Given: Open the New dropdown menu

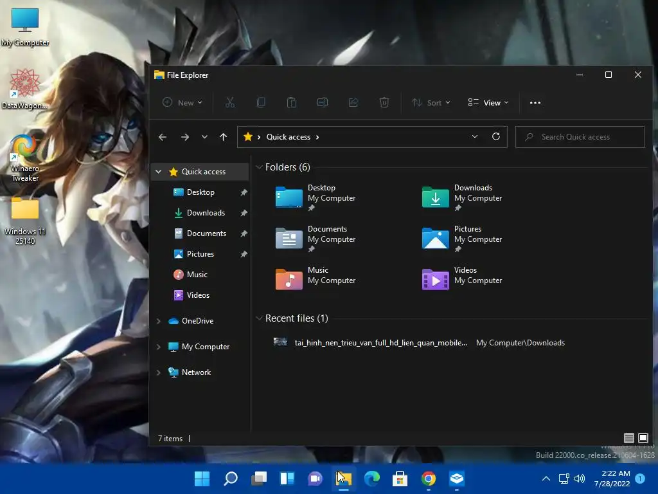Looking at the screenshot, I should [x=182, y=102].
